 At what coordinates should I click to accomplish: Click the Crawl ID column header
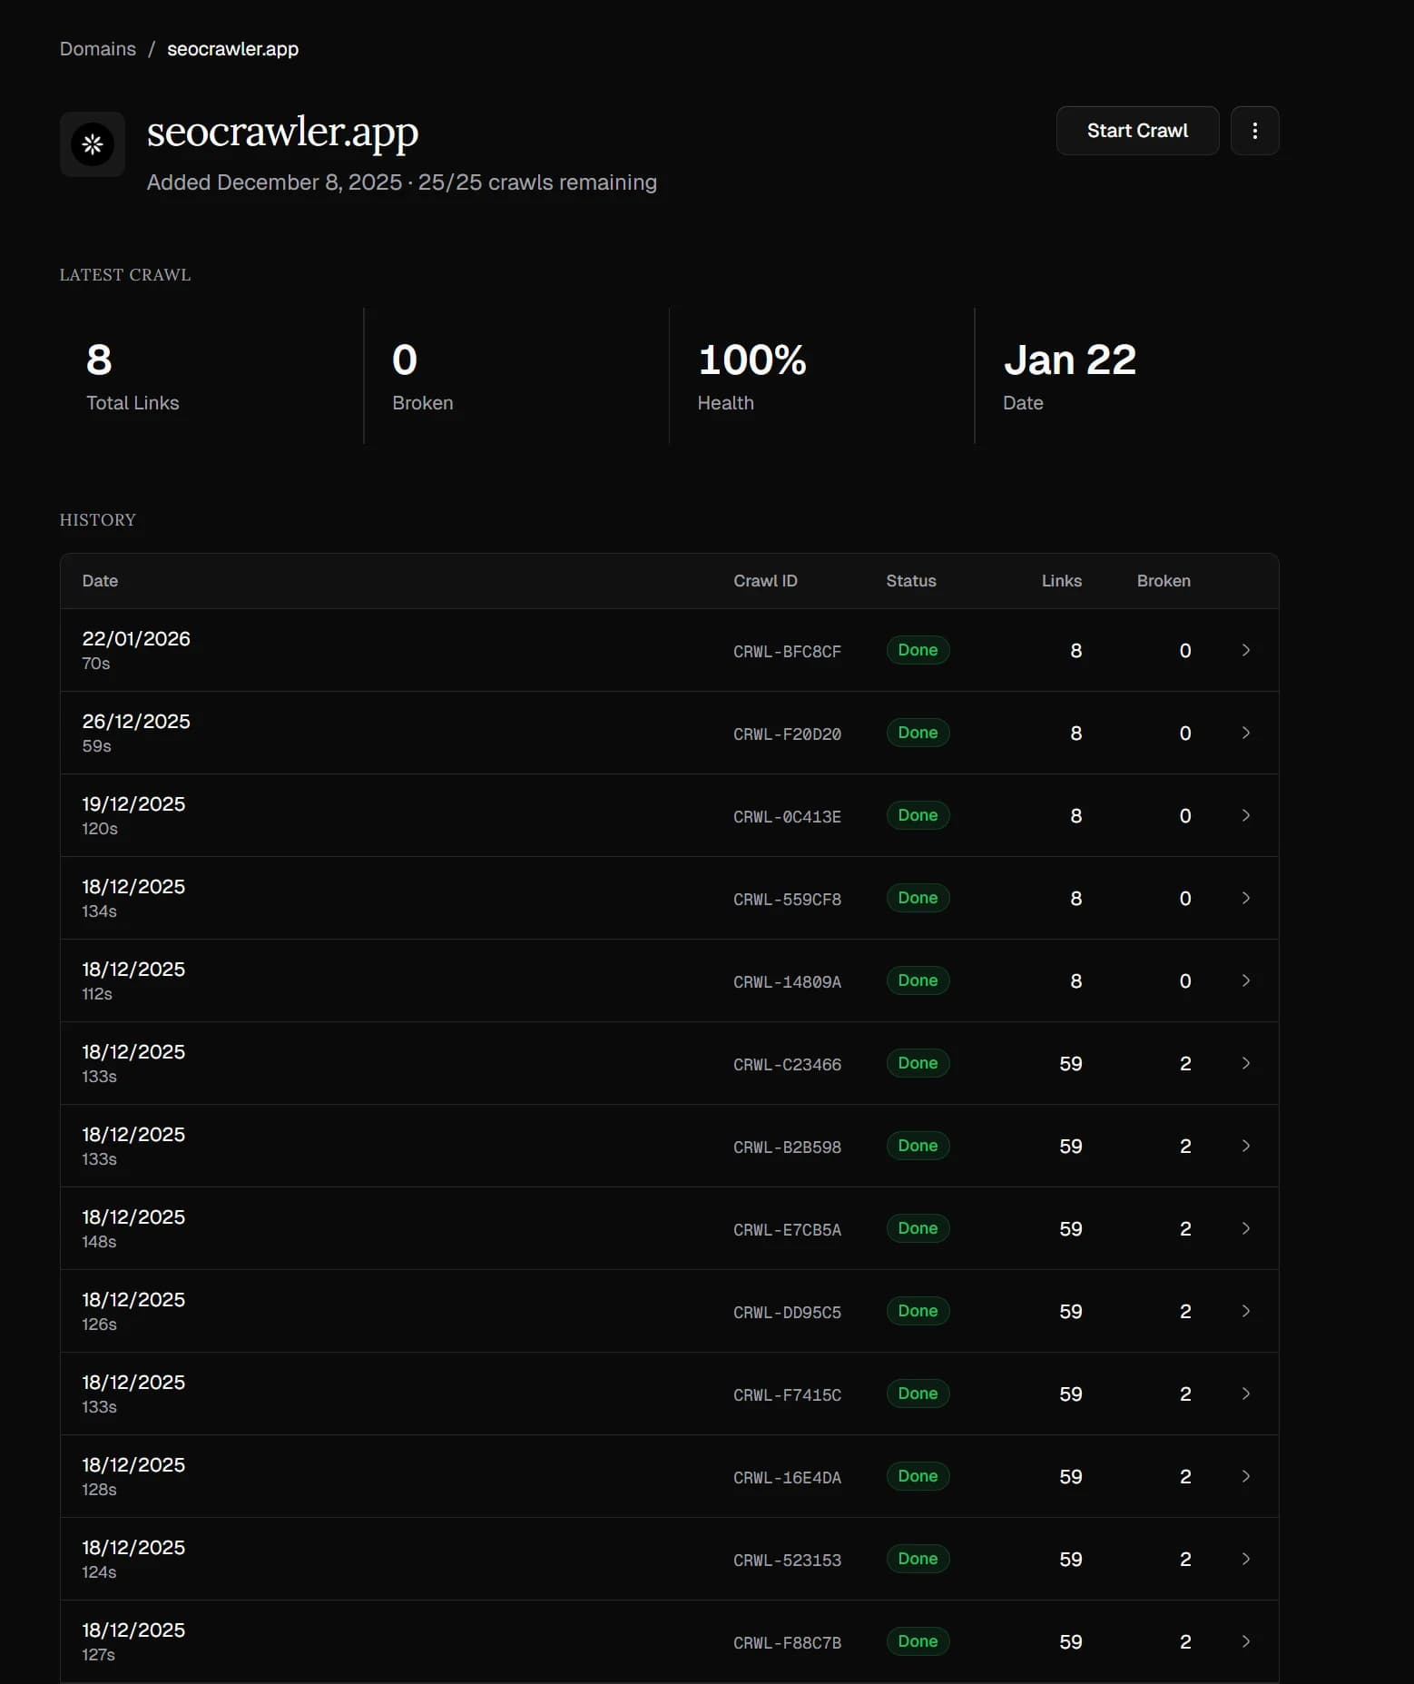[x=765, y=581]
